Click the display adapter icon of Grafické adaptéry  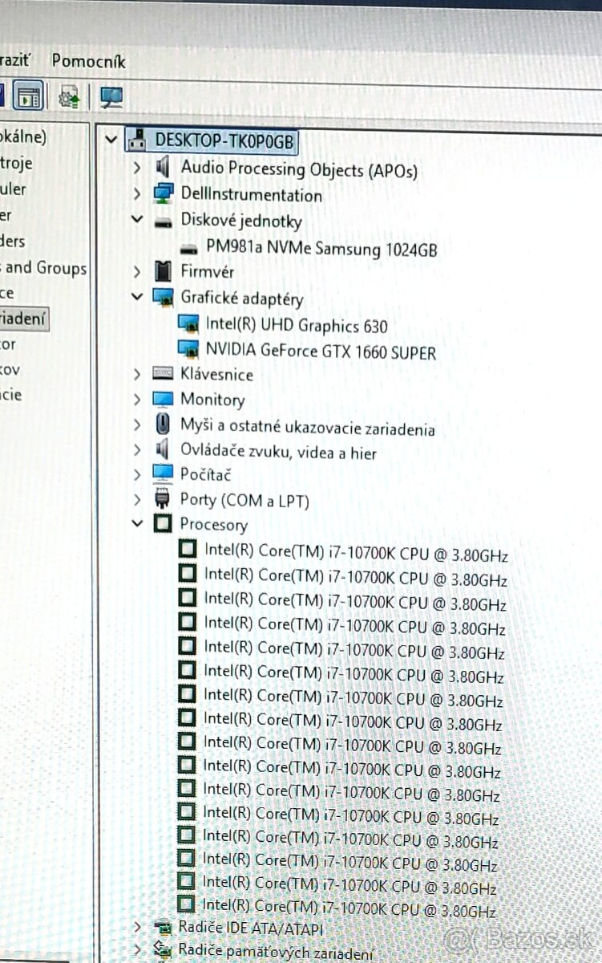point(164,298)
